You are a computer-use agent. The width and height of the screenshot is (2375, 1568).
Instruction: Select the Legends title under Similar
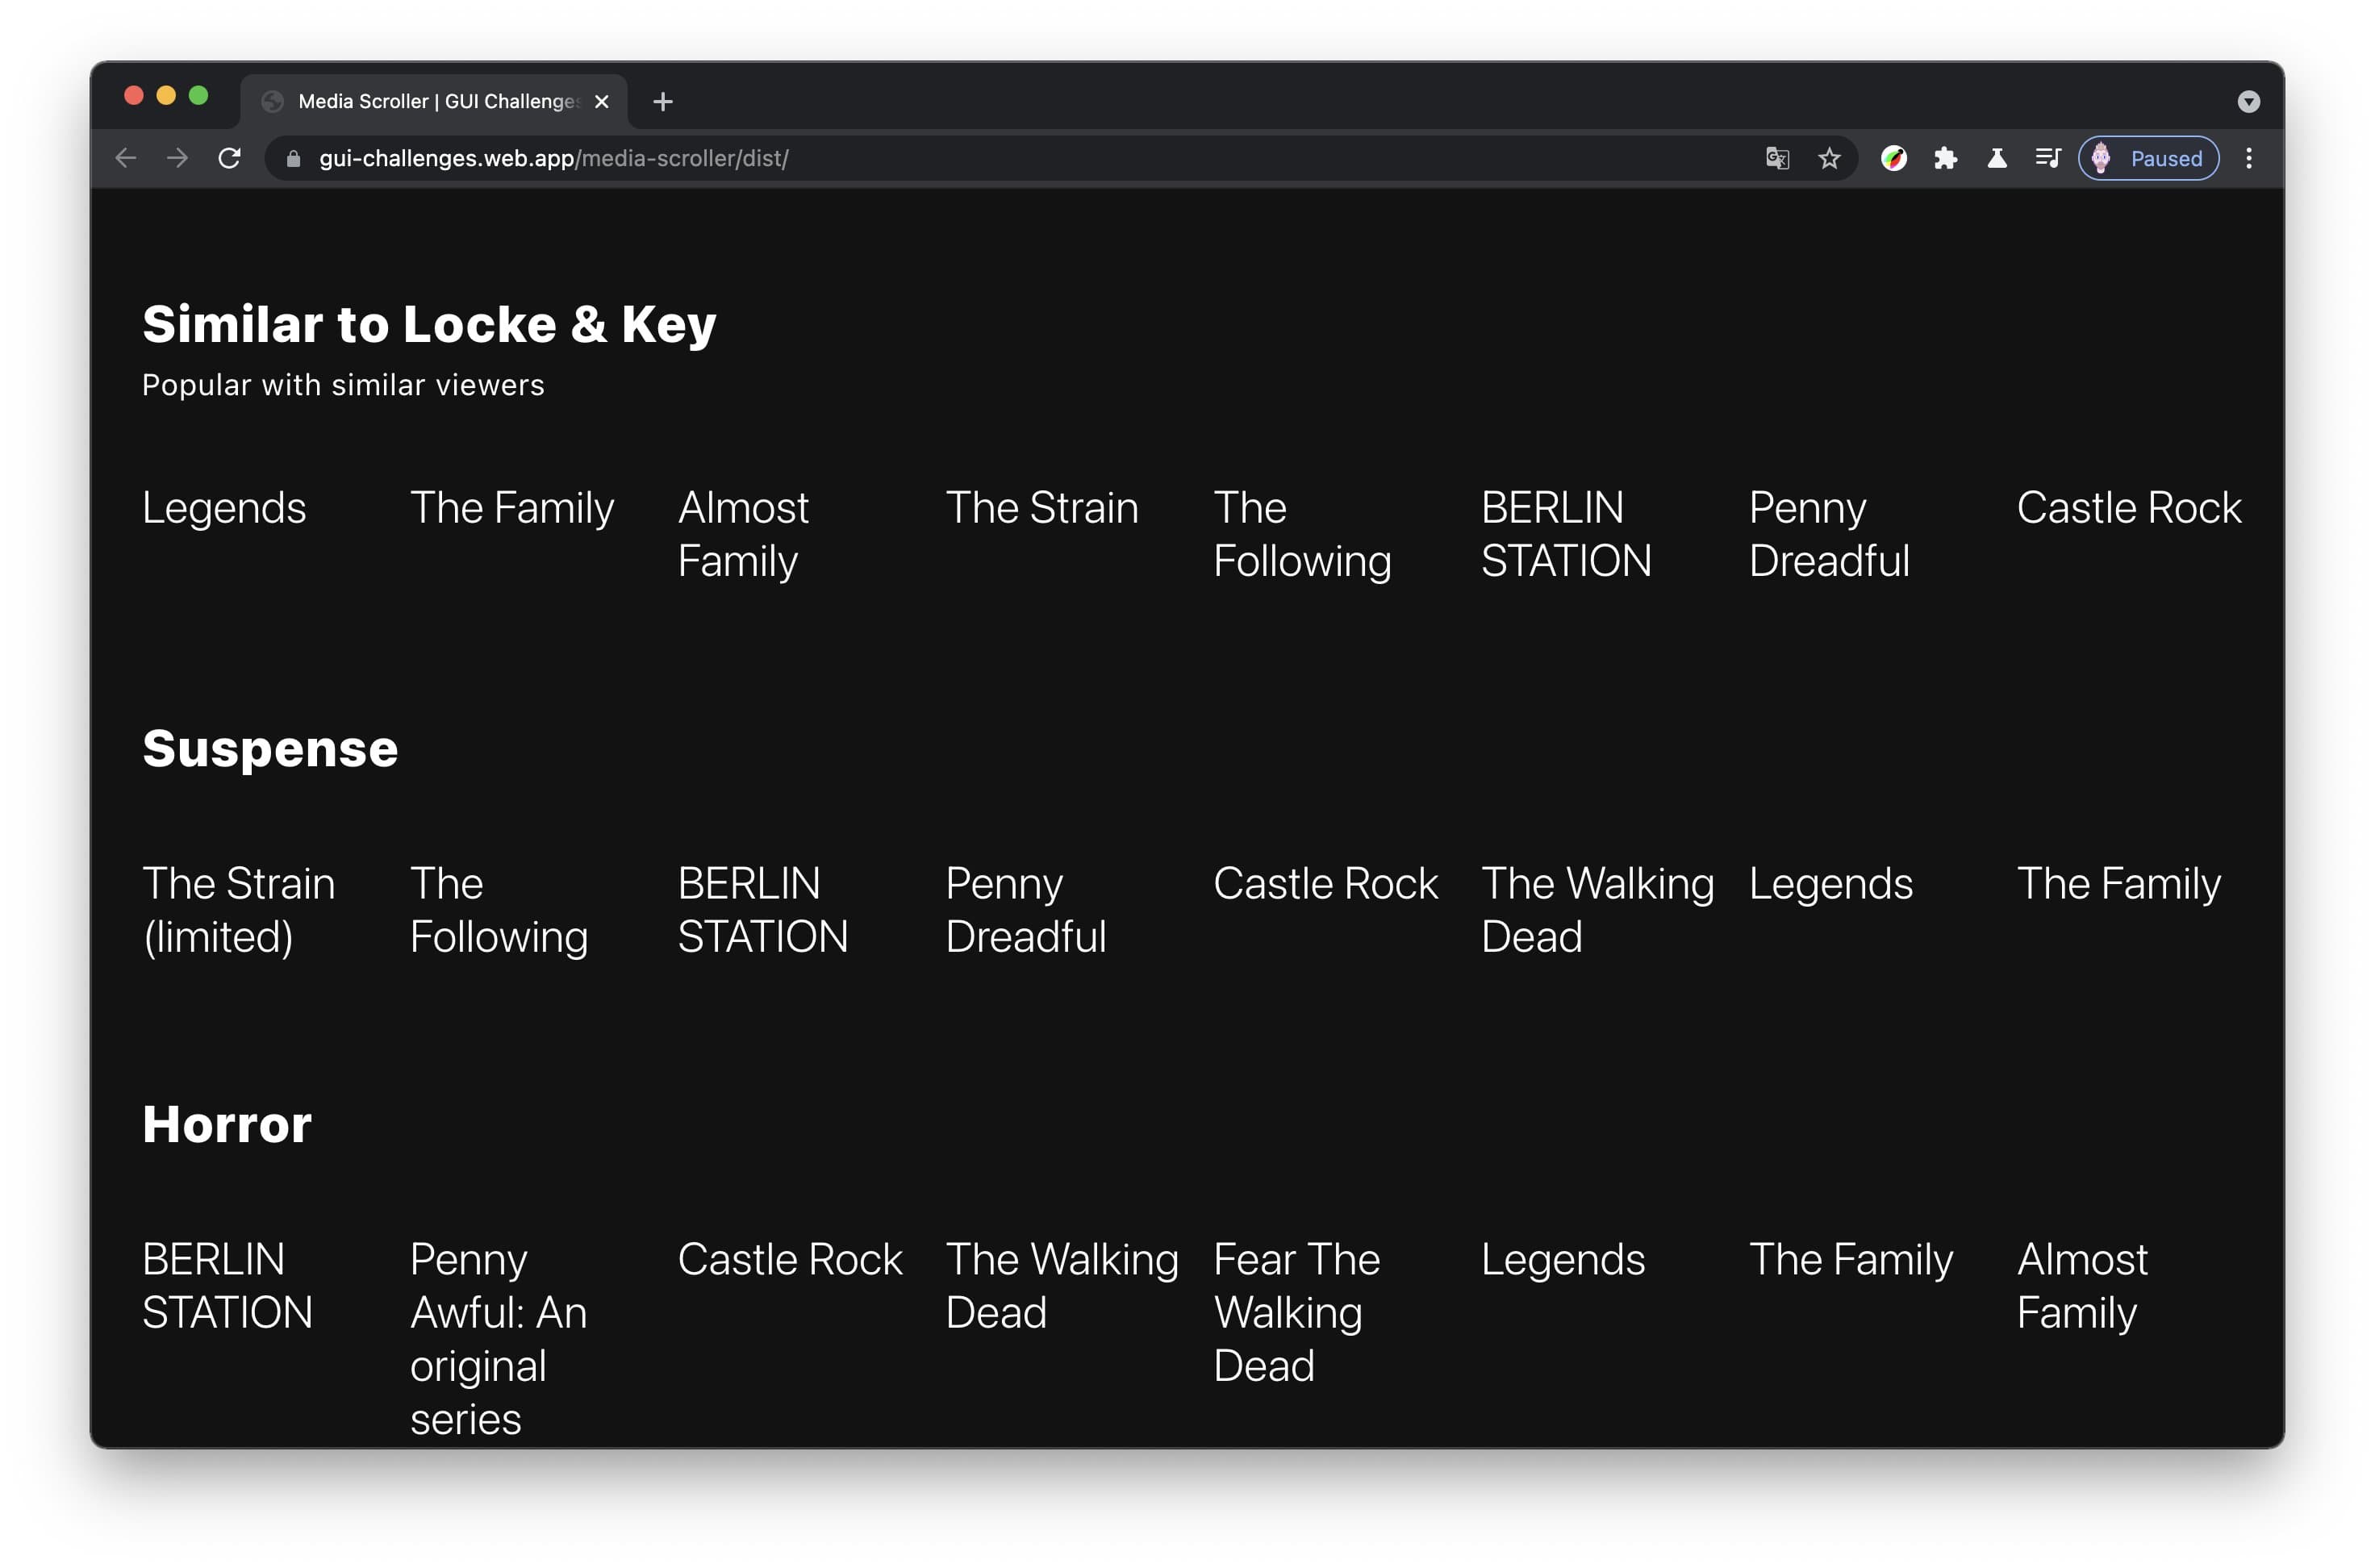[x=223, y=507]
